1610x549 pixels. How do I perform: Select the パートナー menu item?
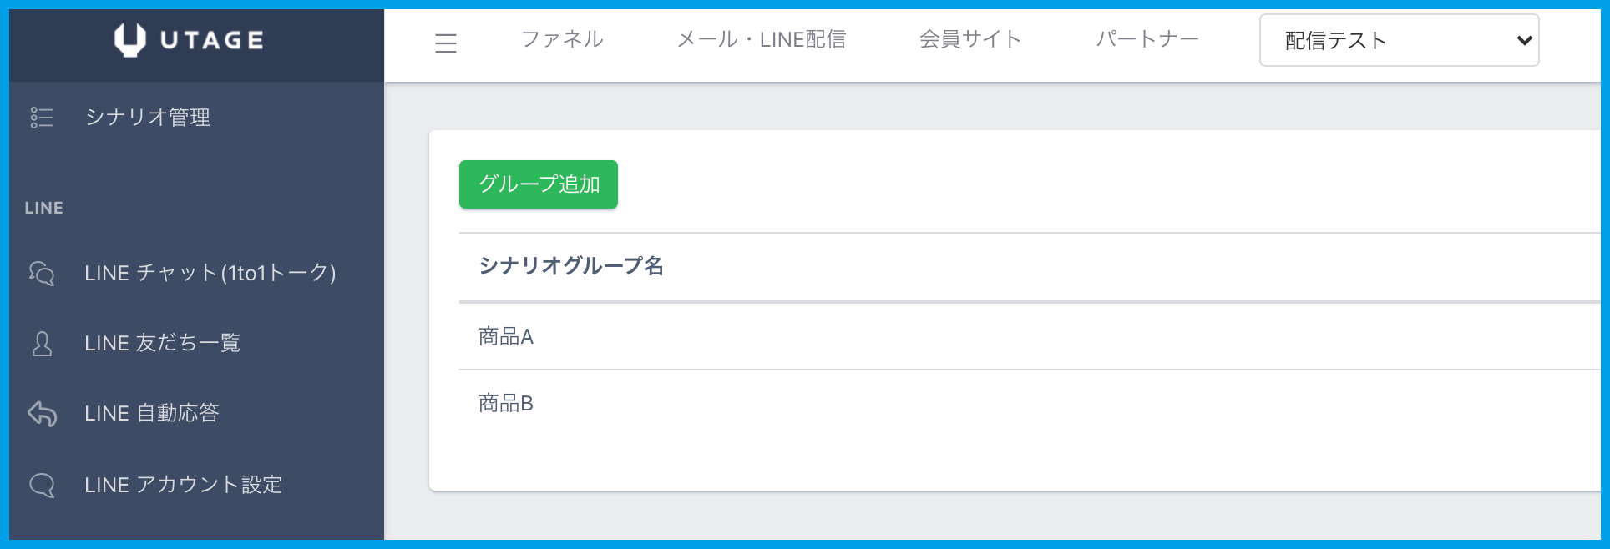1147,39
